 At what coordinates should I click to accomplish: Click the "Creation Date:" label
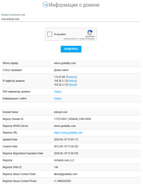[10, 146]
